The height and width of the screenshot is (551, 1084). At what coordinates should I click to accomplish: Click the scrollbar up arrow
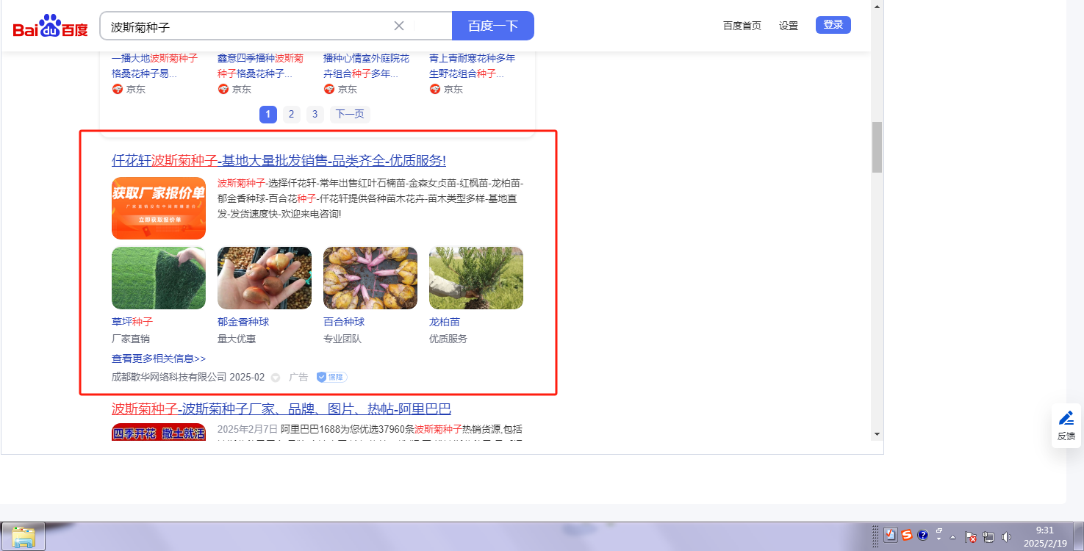point(877,6)
